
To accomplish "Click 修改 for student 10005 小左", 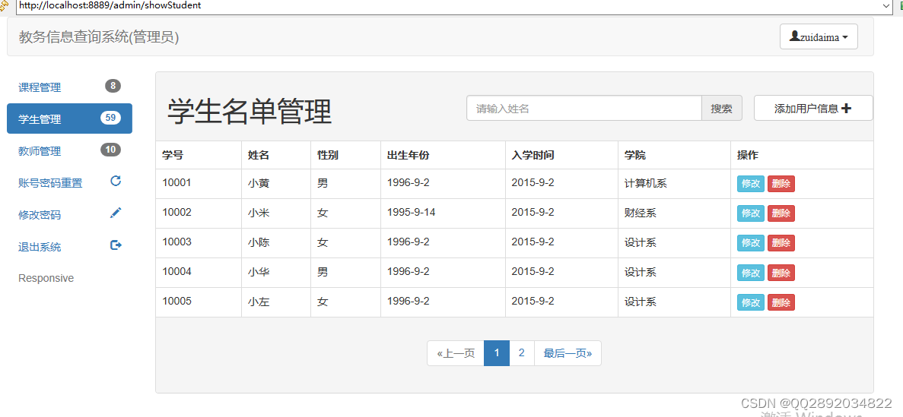I will (750, 302).
